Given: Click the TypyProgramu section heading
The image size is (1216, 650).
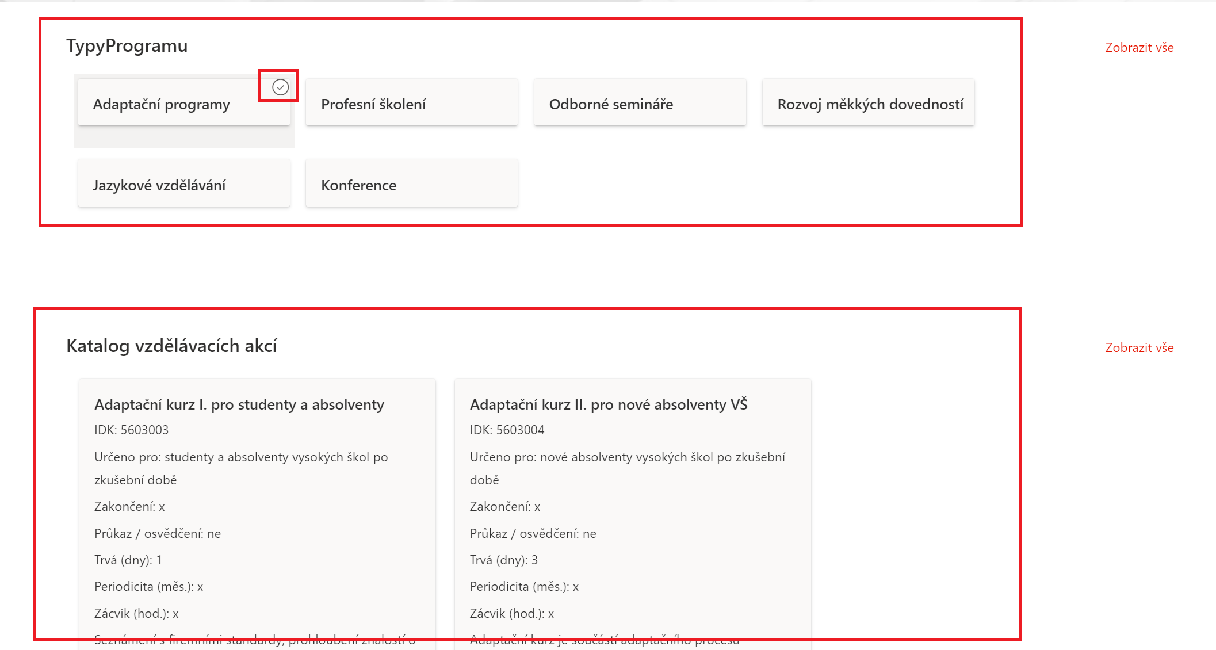Looking at the screenshot, I should coord(127,45).
